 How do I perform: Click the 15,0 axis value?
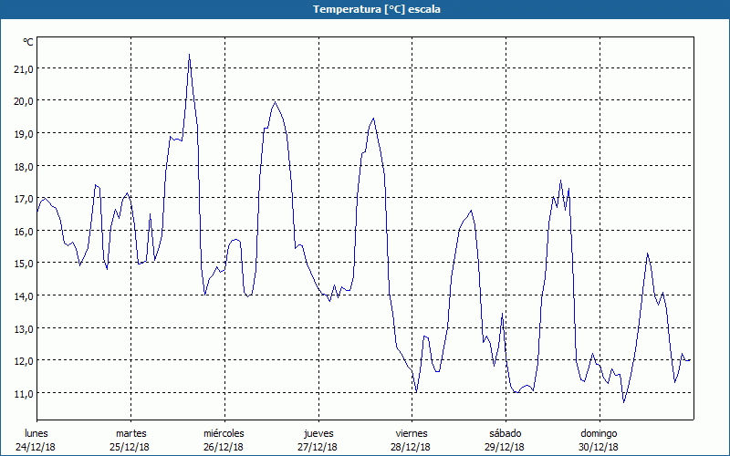tap(24, 264)
